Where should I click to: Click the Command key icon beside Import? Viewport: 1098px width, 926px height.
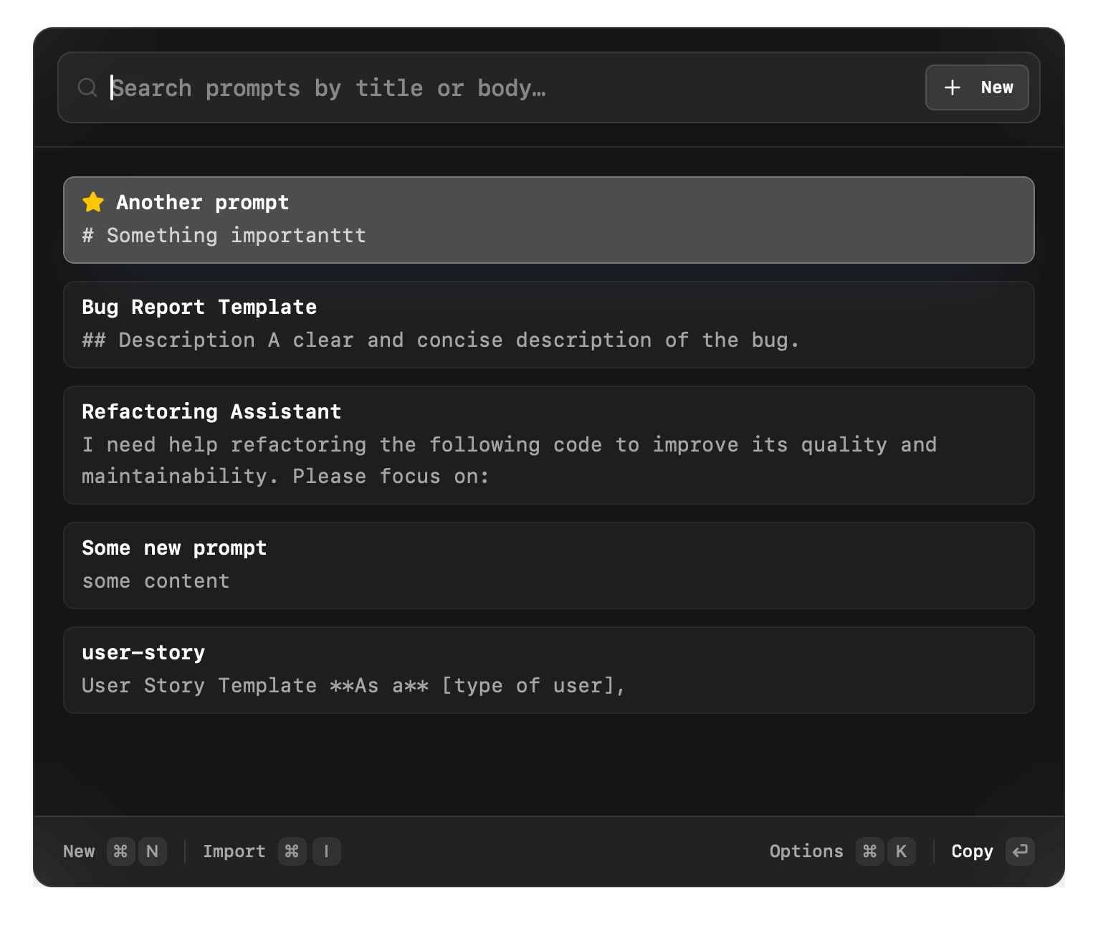(x=292, y=851)
